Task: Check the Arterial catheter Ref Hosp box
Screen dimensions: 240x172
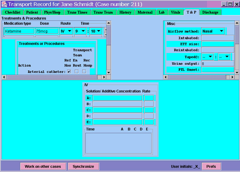Action: pyautogui.click(x=69, y=72)
